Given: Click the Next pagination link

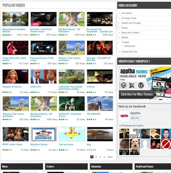Looking at the screenshot, I should pyautogui.click(x=110, y=157).
